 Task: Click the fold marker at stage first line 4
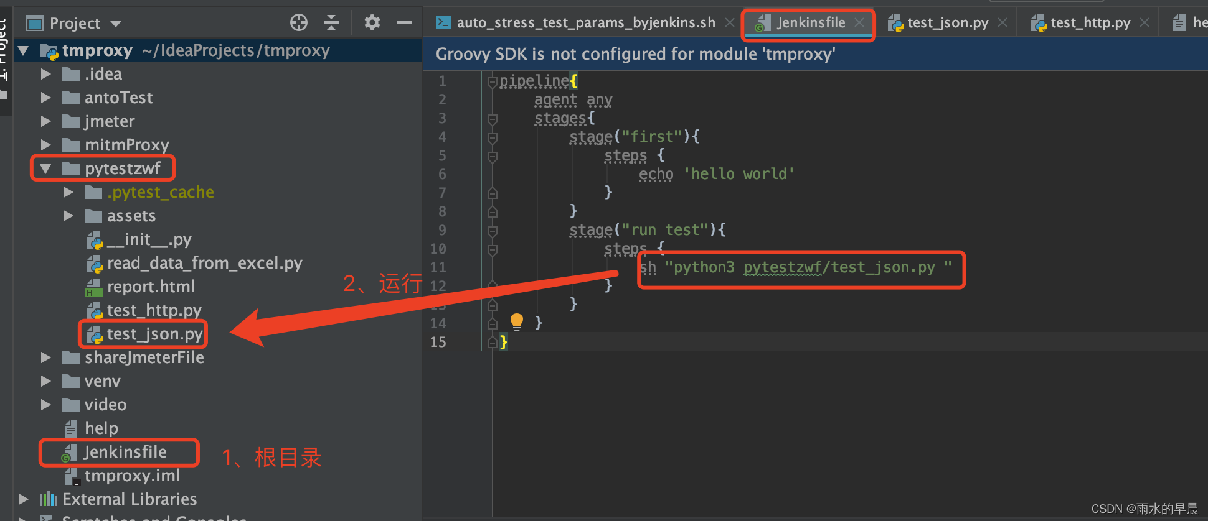point(493,137)
